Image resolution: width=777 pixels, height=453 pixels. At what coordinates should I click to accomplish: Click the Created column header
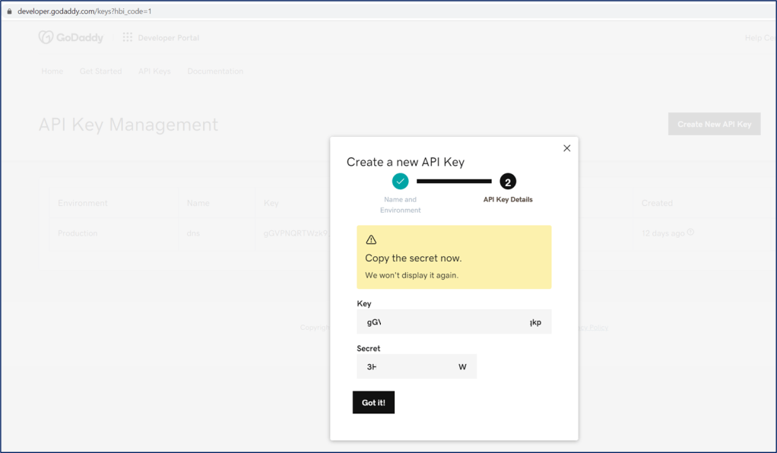click(657, 203)
